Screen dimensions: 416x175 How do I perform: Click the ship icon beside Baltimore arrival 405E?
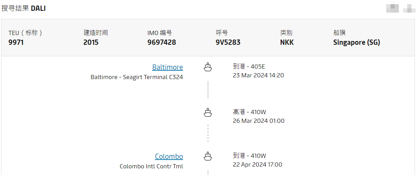[208, 67]
